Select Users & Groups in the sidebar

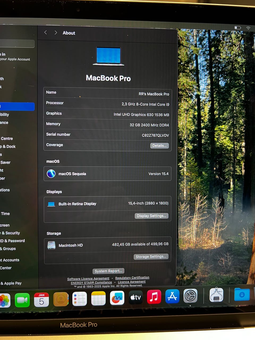tap(8, 249)
